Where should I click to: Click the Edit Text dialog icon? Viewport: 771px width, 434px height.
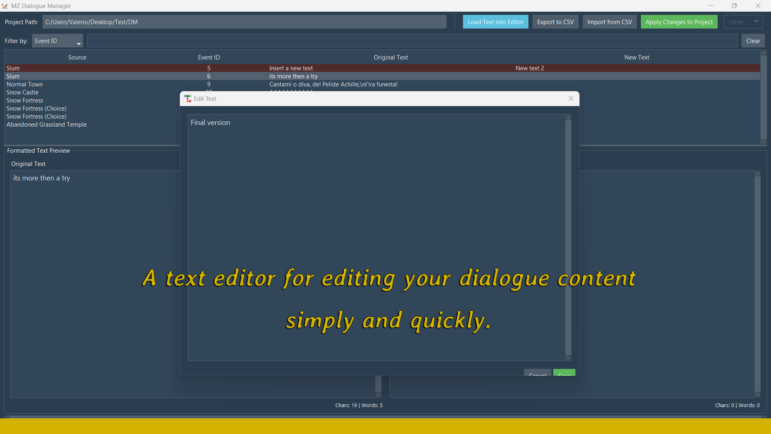tap(188, 98)
